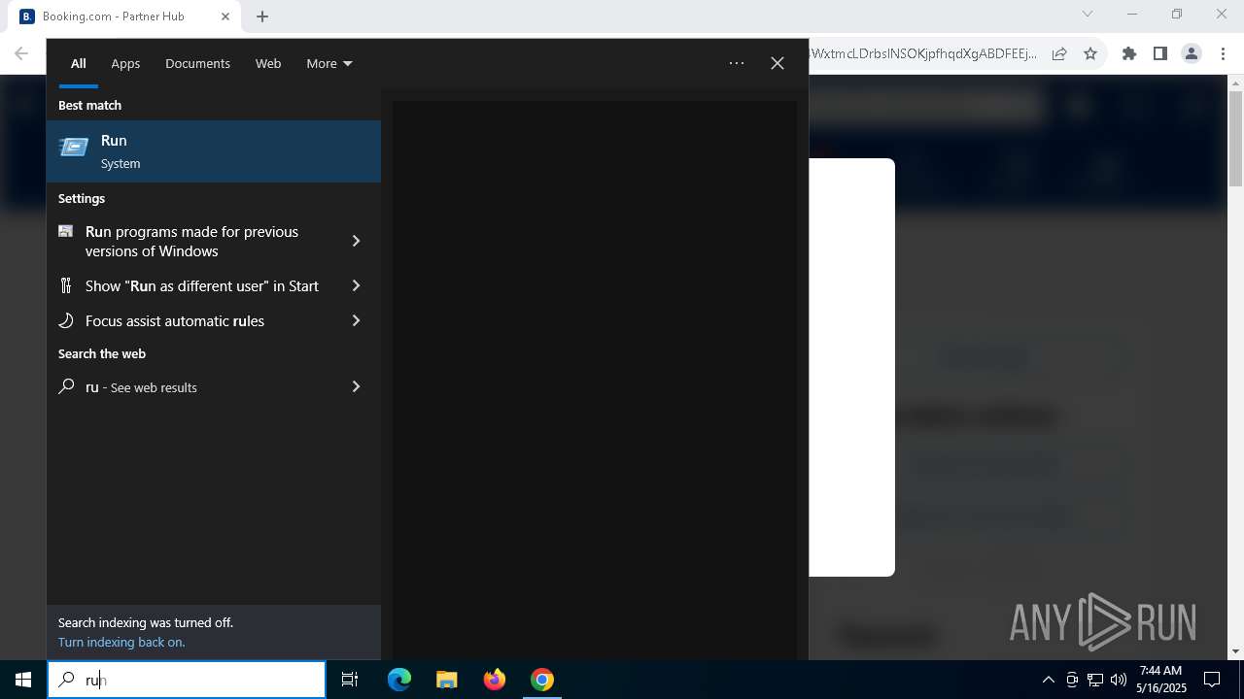
Task: Launch Microsoft Edge from taskbar
Action: (399, 680)
